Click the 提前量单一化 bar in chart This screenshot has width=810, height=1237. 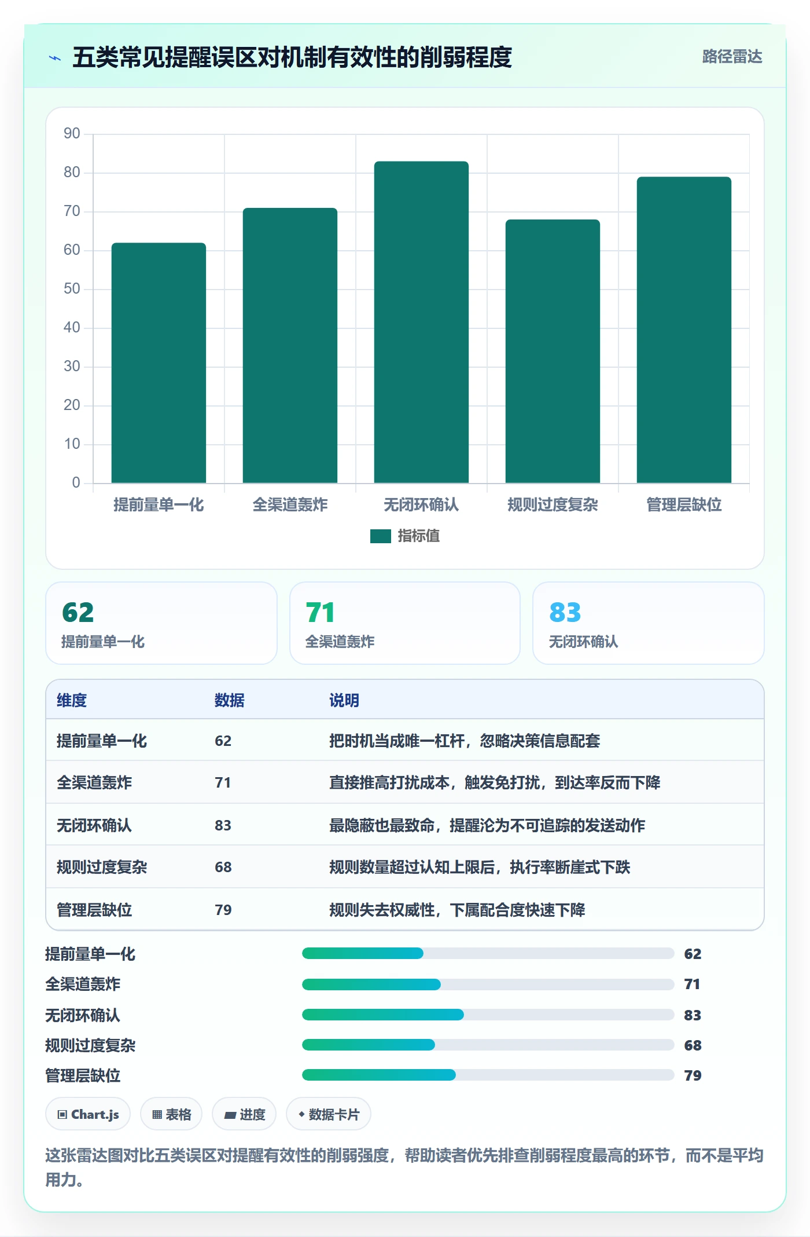point(159,363)
